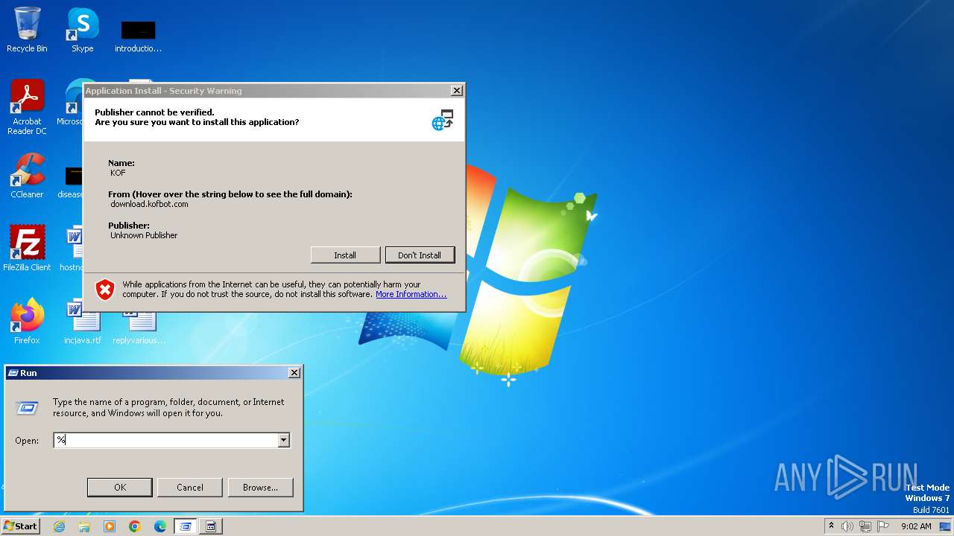Open FileZilla Client shortcut
This screenshot has height=536, width=954.
27,248
